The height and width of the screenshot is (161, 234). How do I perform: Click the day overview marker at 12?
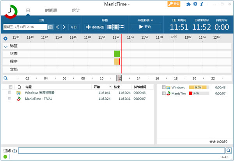[119, 78]
